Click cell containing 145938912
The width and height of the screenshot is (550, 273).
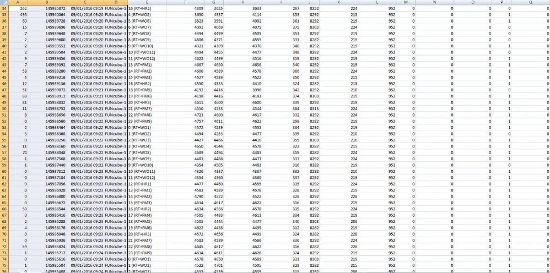click(47, 96)
